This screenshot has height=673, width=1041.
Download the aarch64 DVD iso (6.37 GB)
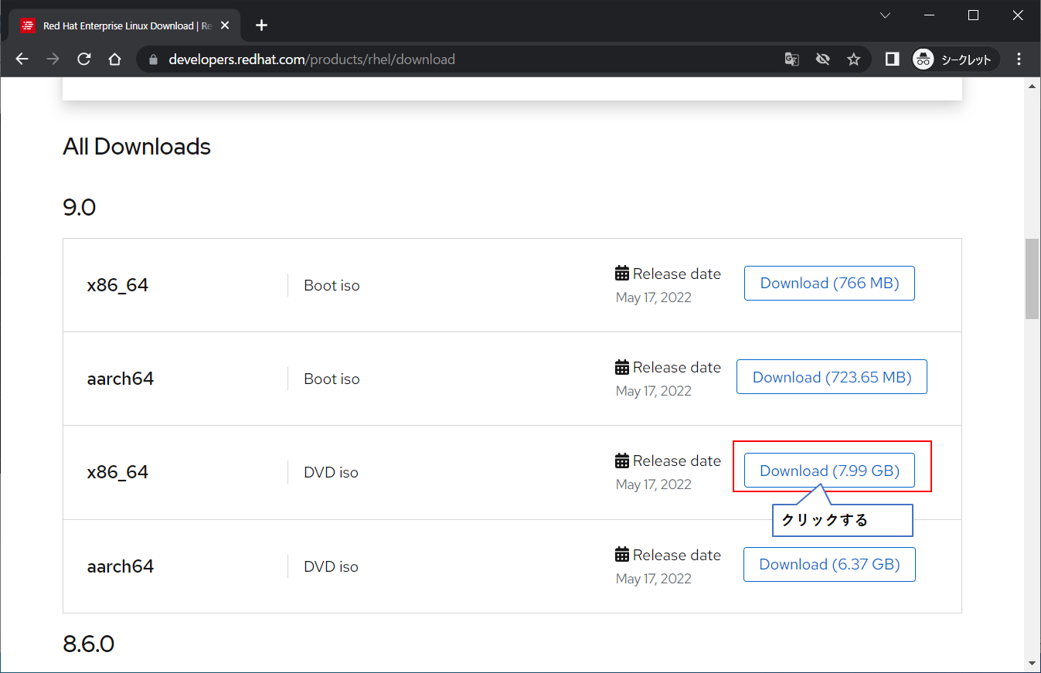coord(829,565)
